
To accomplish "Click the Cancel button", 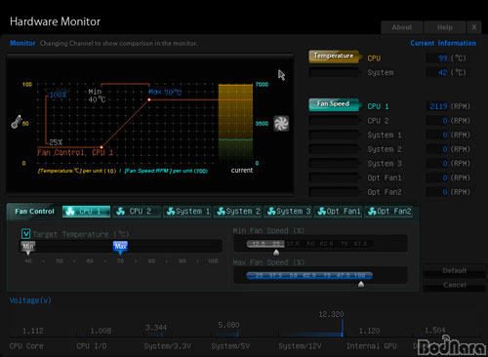I will (454, 285).
